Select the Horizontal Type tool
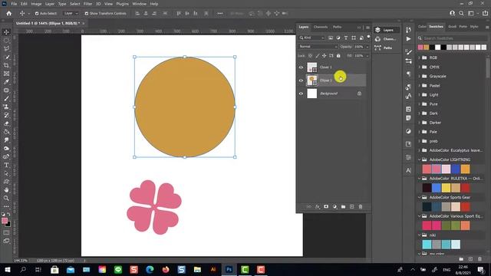 (6, 165)
